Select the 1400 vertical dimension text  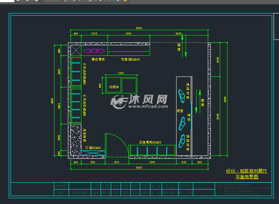(59, 106)
